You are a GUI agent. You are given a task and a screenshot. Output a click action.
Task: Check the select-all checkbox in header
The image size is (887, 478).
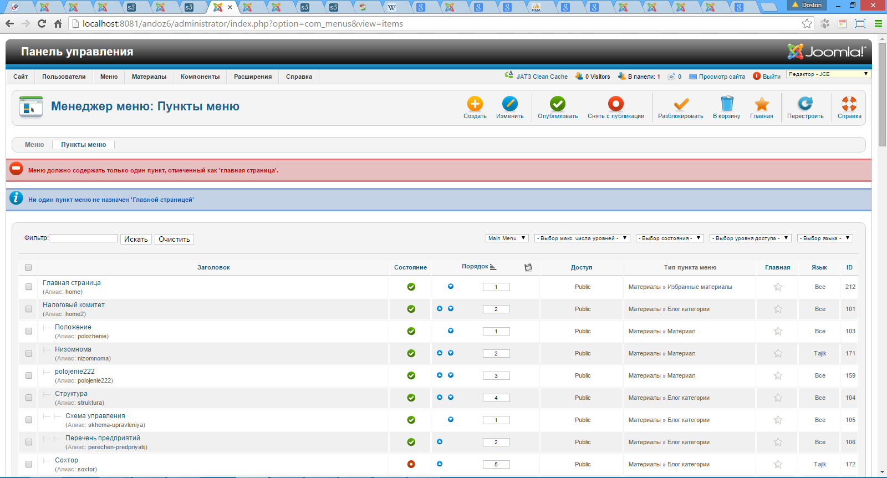(x=28, y=267)
